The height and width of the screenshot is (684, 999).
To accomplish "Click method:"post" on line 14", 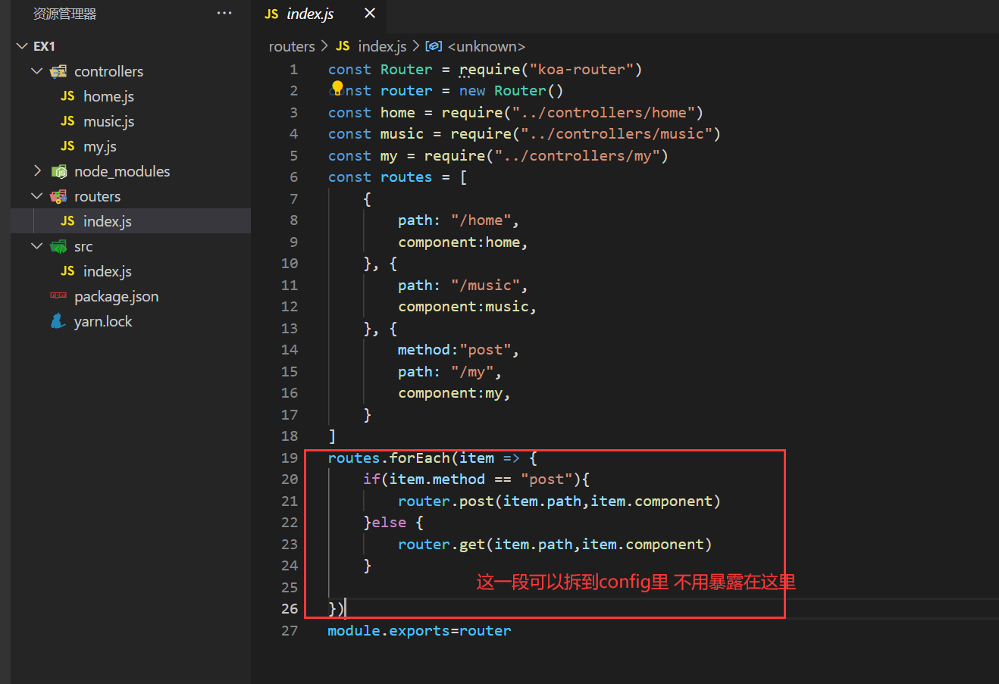I will (454, 349).
